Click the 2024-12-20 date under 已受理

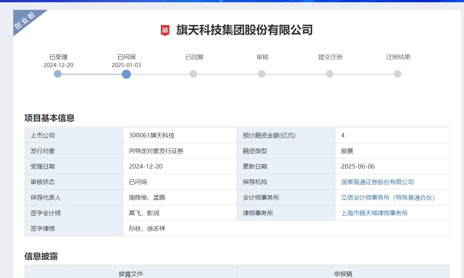point(58,65)
